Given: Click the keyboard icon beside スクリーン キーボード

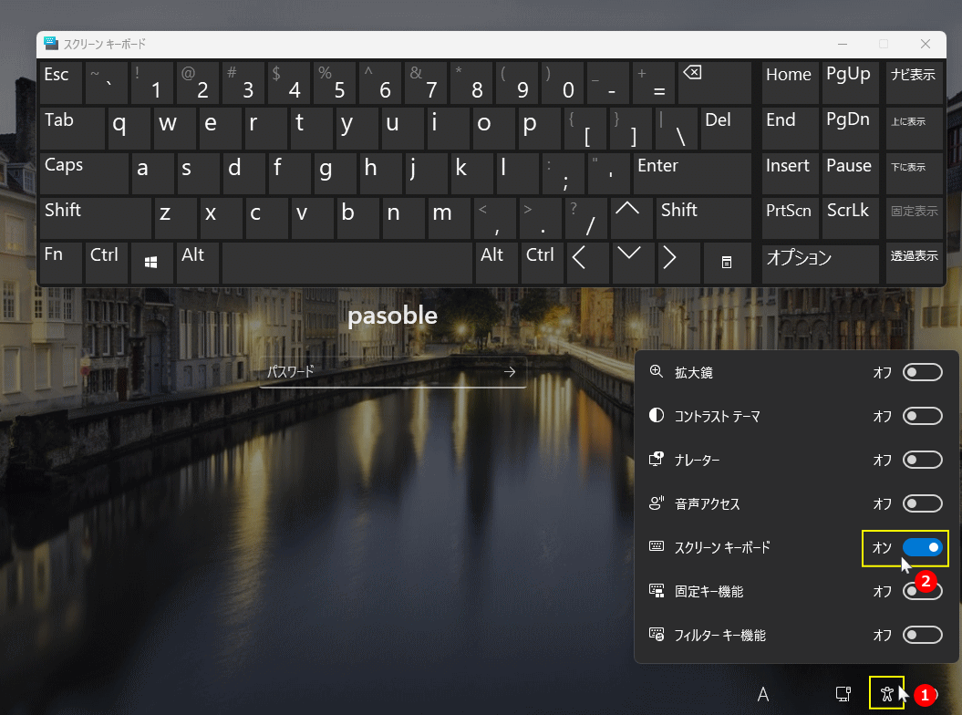Looking at the screenshot, I should point(656,547).
